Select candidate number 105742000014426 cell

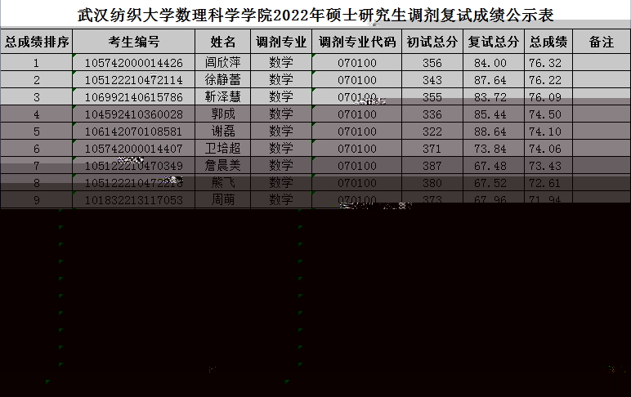133,63
